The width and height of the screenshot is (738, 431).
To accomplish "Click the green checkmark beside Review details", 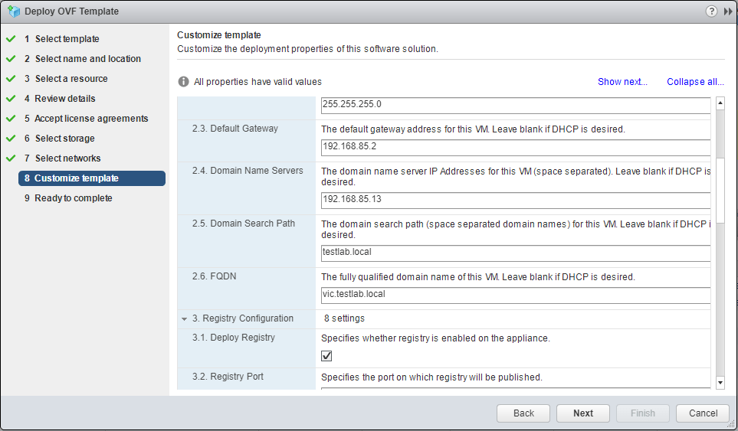I will [11, 99].
